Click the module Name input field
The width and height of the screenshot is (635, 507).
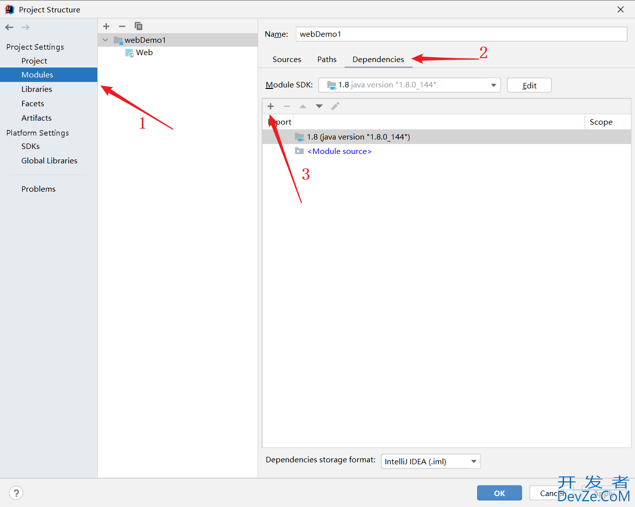[461, 34]
